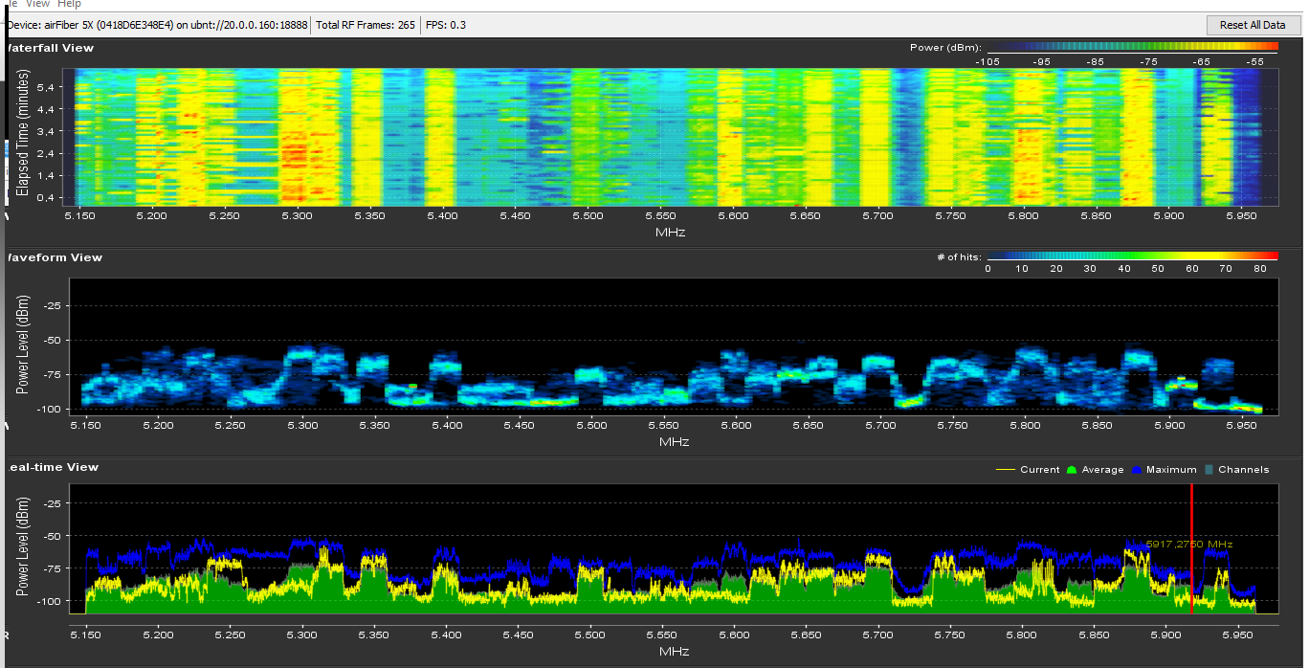
Task: Open the View menu
Action: pyautogui.click(x=38, y=5)
